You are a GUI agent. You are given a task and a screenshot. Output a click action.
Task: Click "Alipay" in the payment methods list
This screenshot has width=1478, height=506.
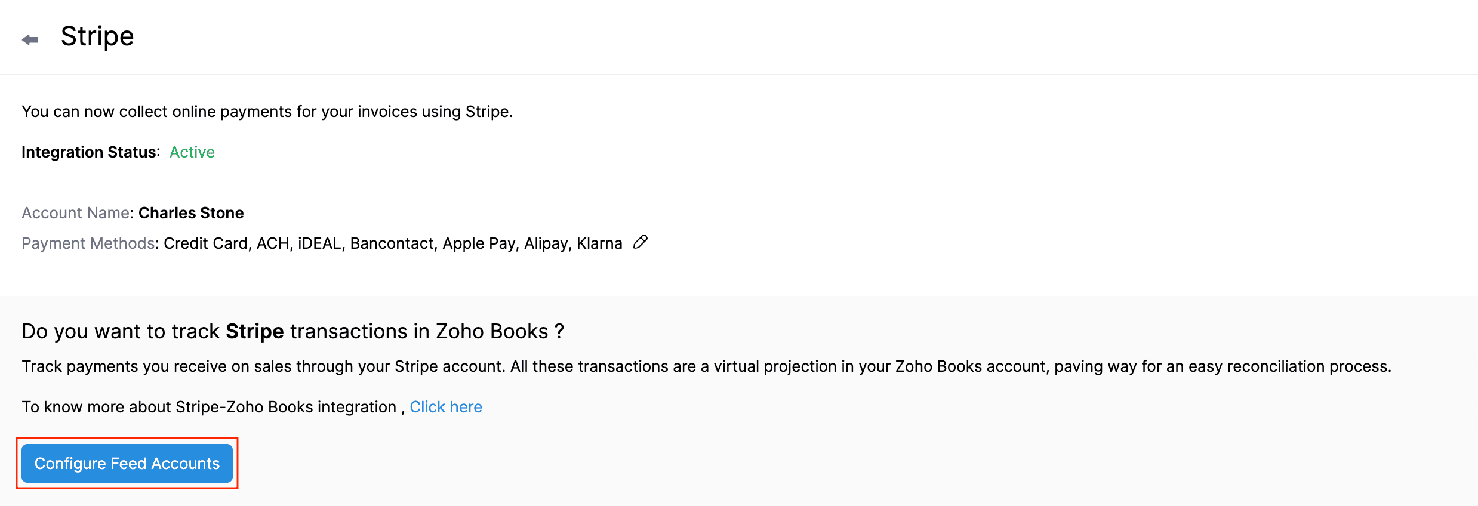click(545, 243)
